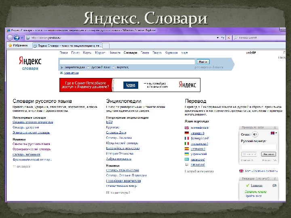Viewport: 291px width, 218px height.
Task: Expand the address bar history dropdown arrow
Action: (x=218, y=38)
